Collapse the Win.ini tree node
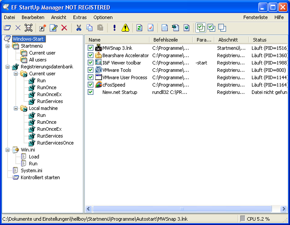 point(7,149)
